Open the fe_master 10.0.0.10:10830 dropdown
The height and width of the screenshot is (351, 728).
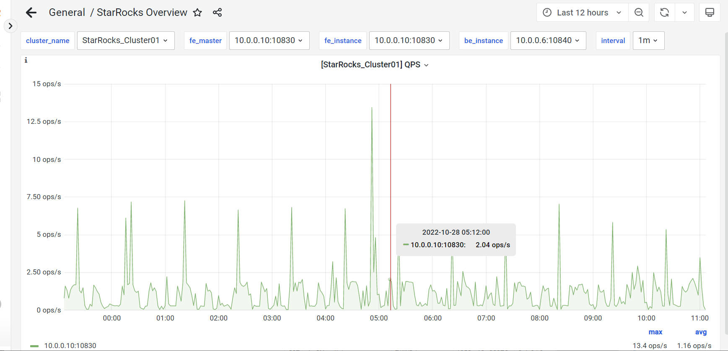pos(269,41)
